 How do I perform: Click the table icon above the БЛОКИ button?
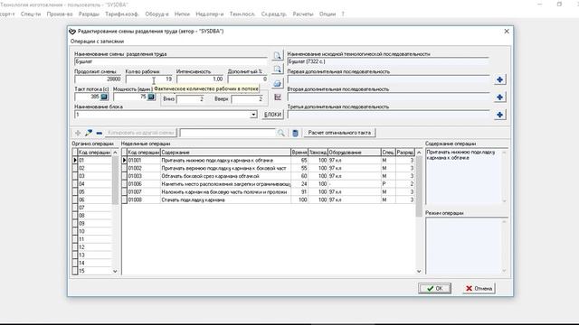278,97
